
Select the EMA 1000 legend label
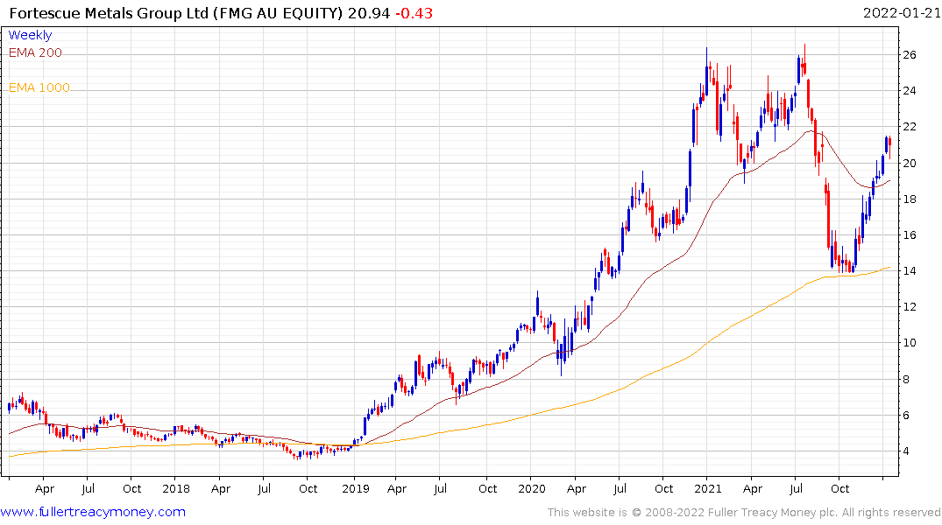pos(39,87)
